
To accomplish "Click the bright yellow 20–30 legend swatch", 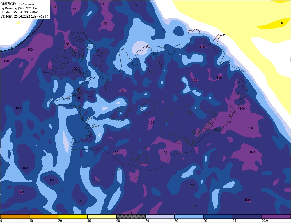I will [x=73, y=217].
